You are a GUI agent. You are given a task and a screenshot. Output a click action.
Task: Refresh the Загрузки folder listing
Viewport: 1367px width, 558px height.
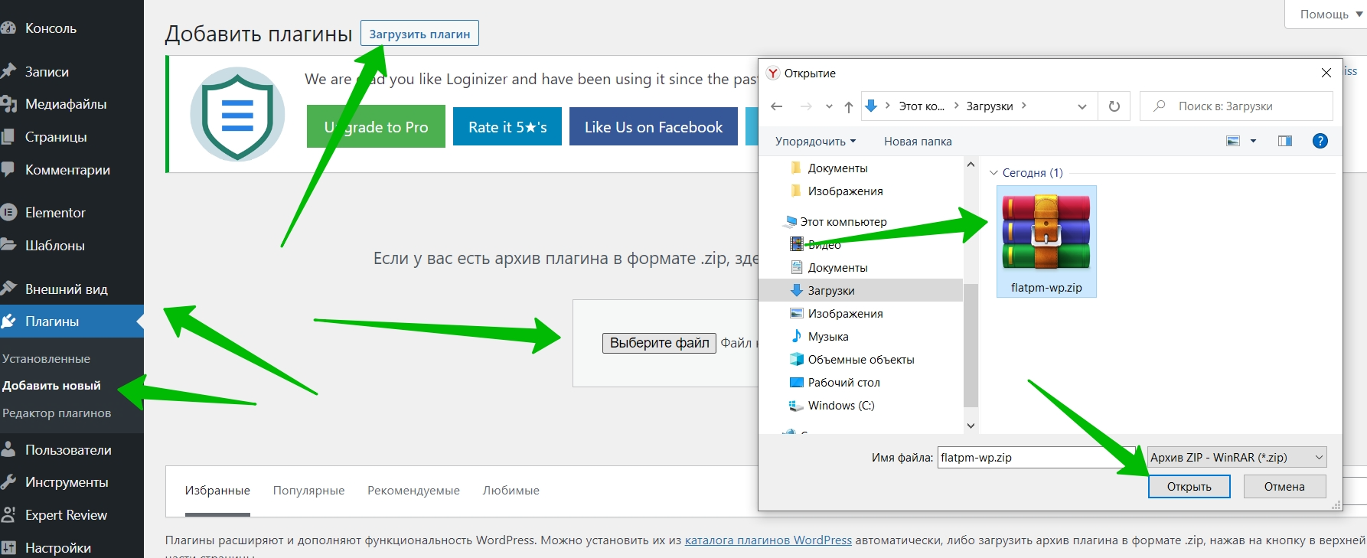coord(1114,106)
